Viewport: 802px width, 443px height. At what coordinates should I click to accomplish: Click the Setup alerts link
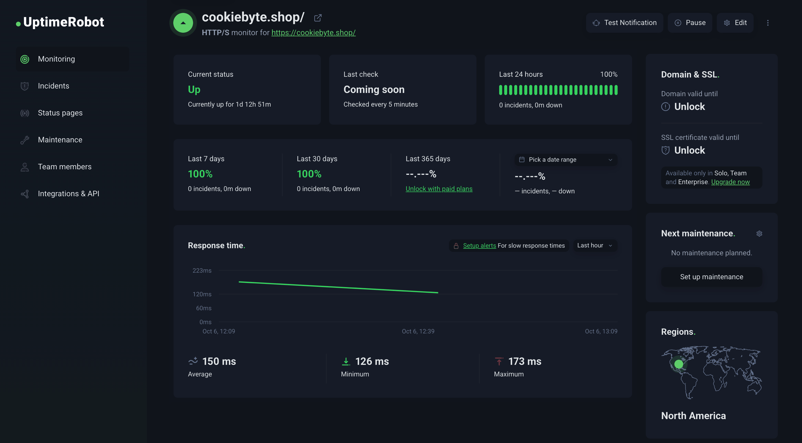(479, 245)
